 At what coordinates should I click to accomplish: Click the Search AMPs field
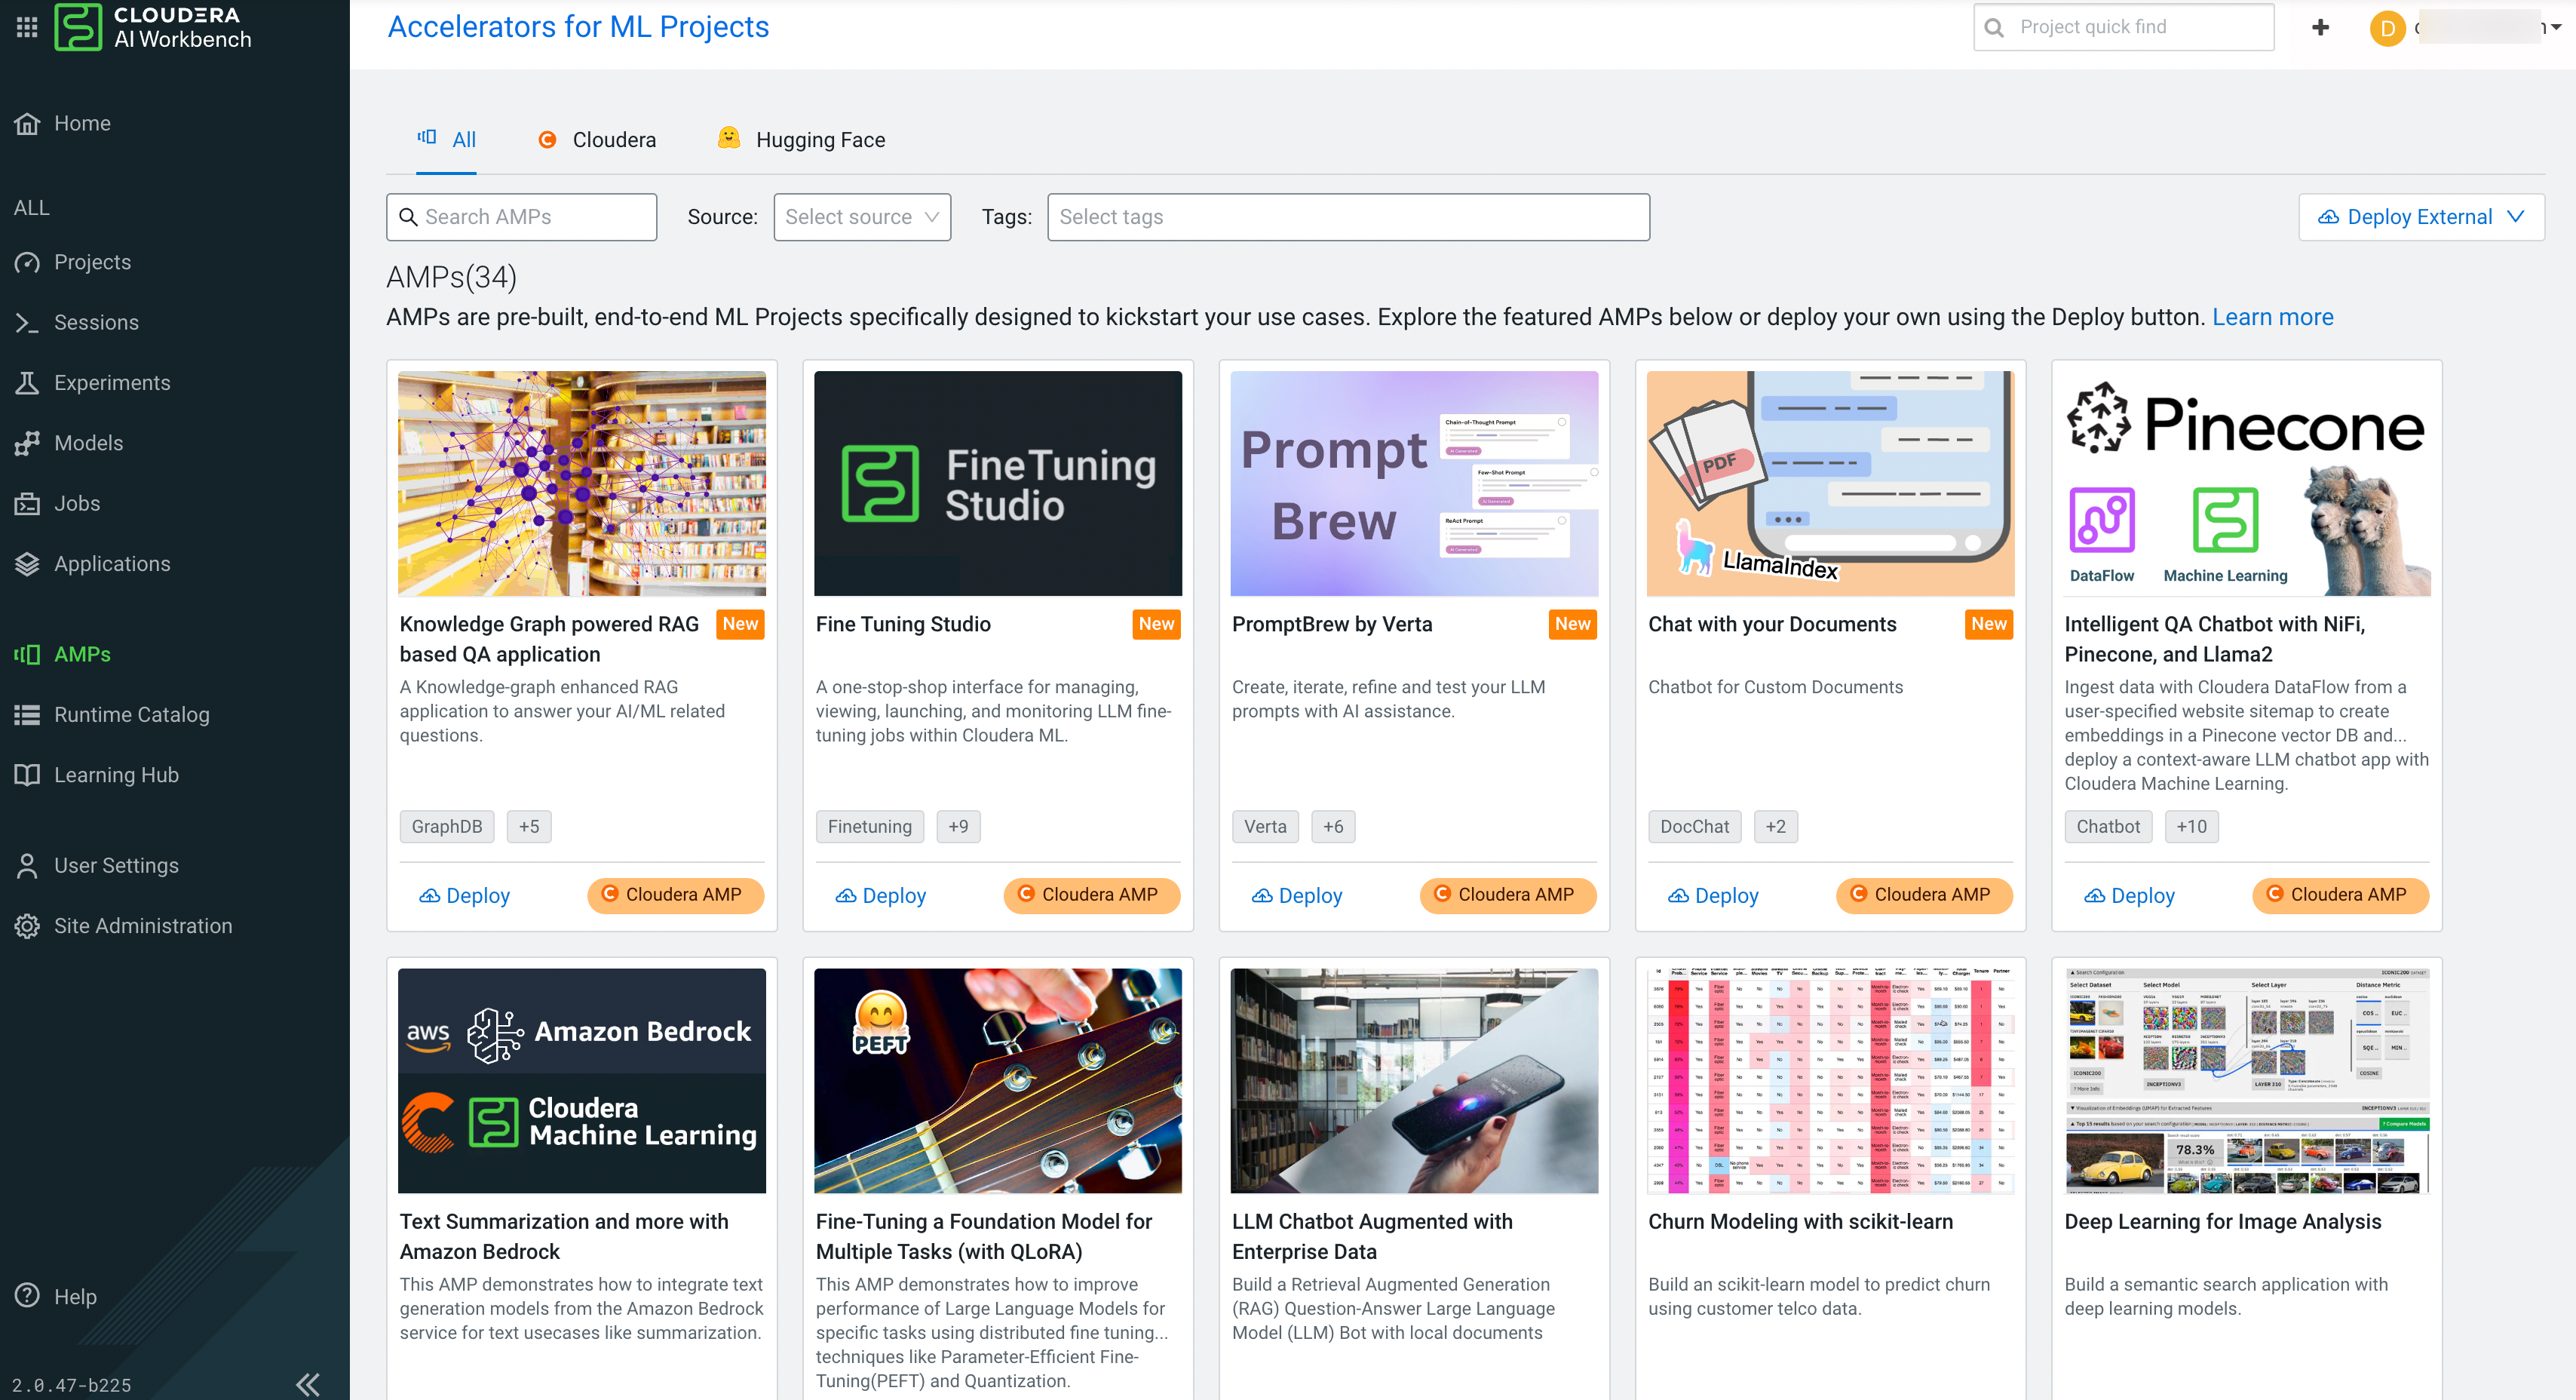521,217
